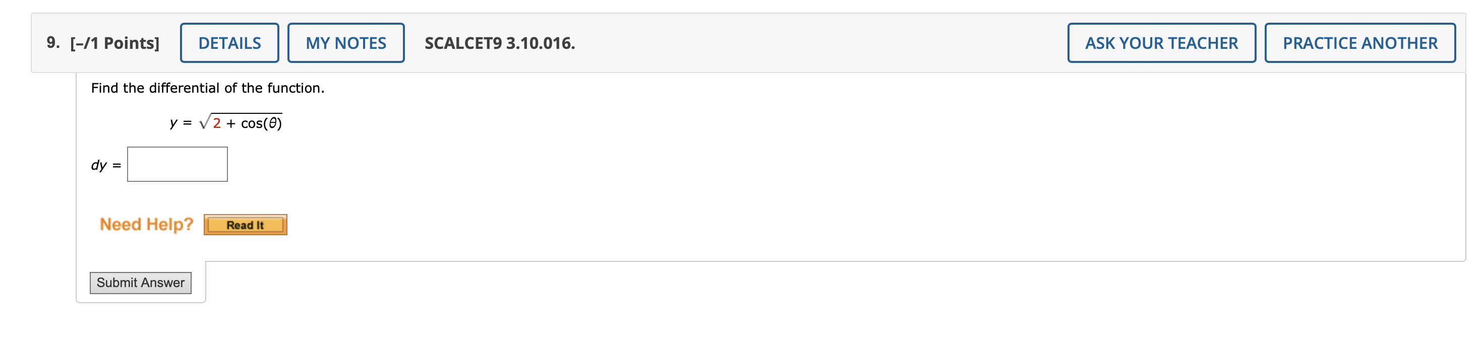
Task: Click the DETAILS button
Action: point(229,42)
